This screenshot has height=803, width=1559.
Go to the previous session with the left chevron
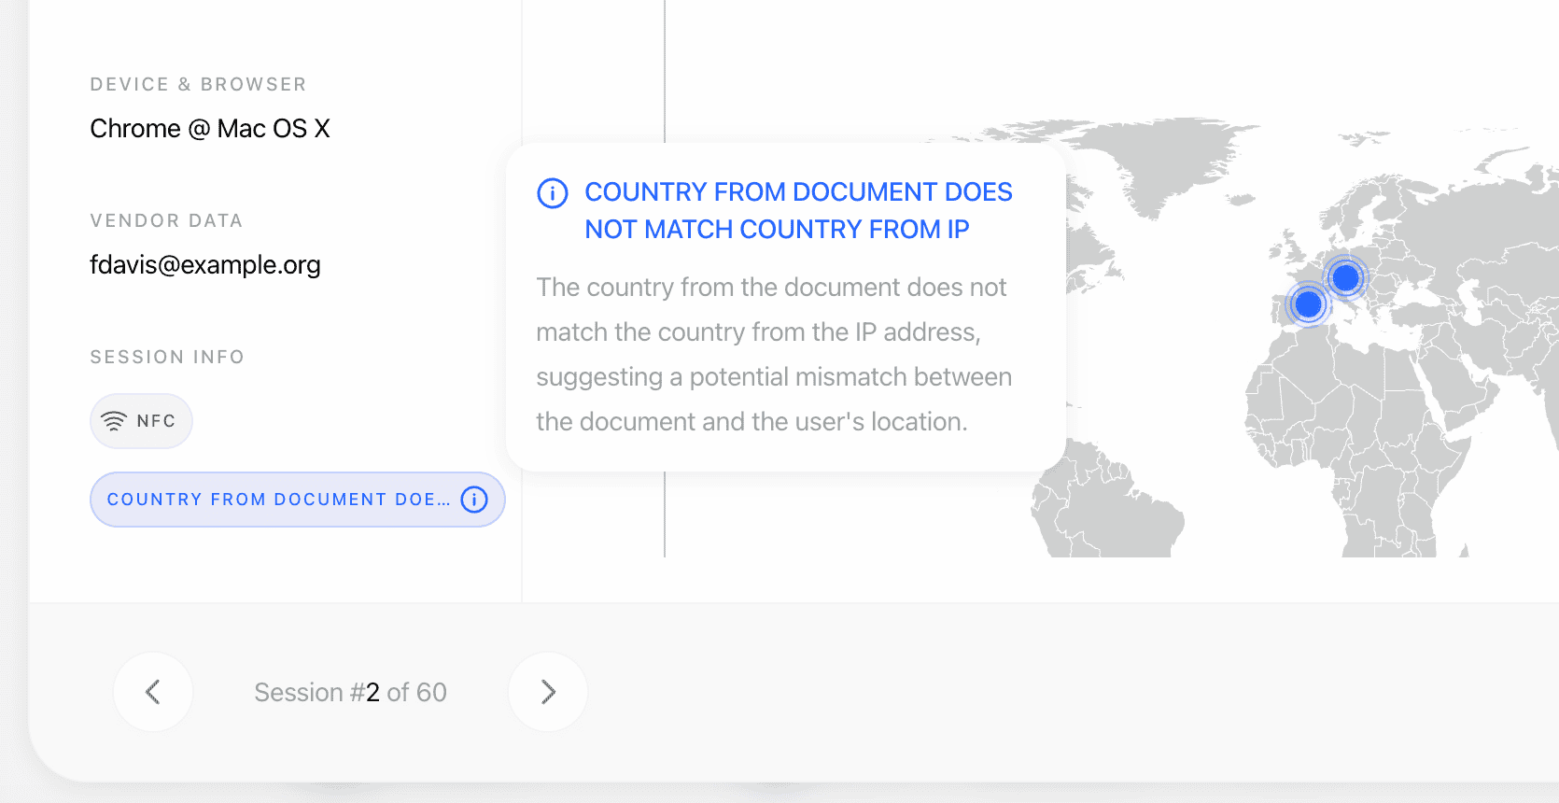(153, 692)
